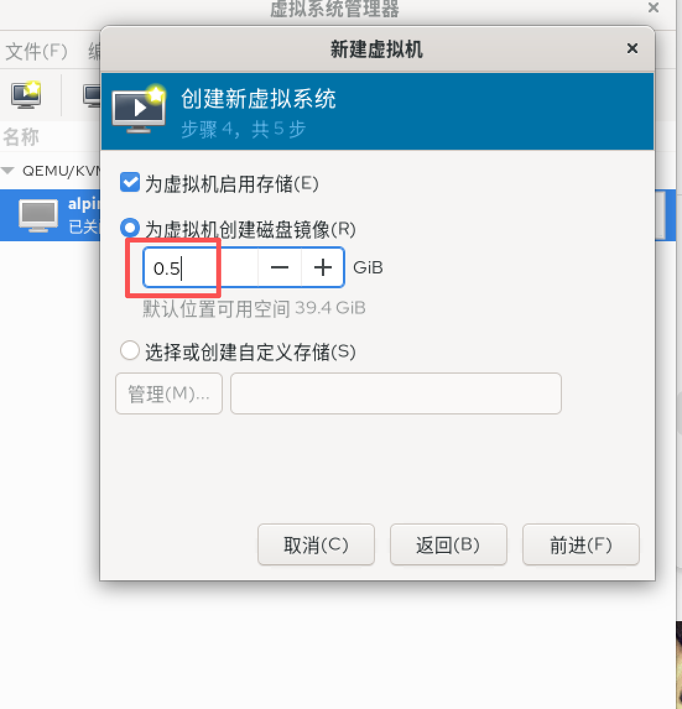Collapse the QEMU/KVM connection tree
The width and height of the screenshot is (682, 709).
pos(7,171)
